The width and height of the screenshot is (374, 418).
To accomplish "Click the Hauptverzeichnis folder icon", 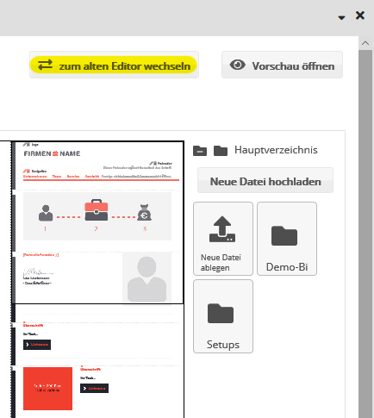I will click(x=221, y=151).
